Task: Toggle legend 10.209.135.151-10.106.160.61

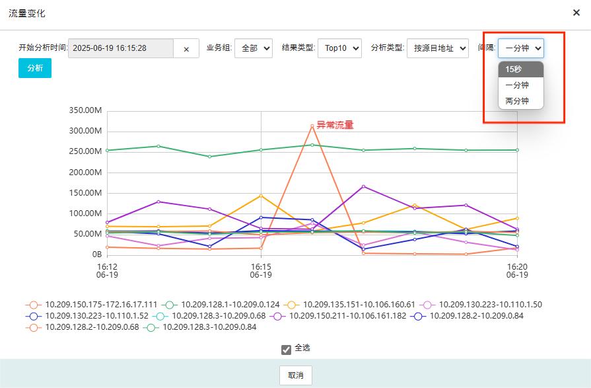Action: click(349, 305)
